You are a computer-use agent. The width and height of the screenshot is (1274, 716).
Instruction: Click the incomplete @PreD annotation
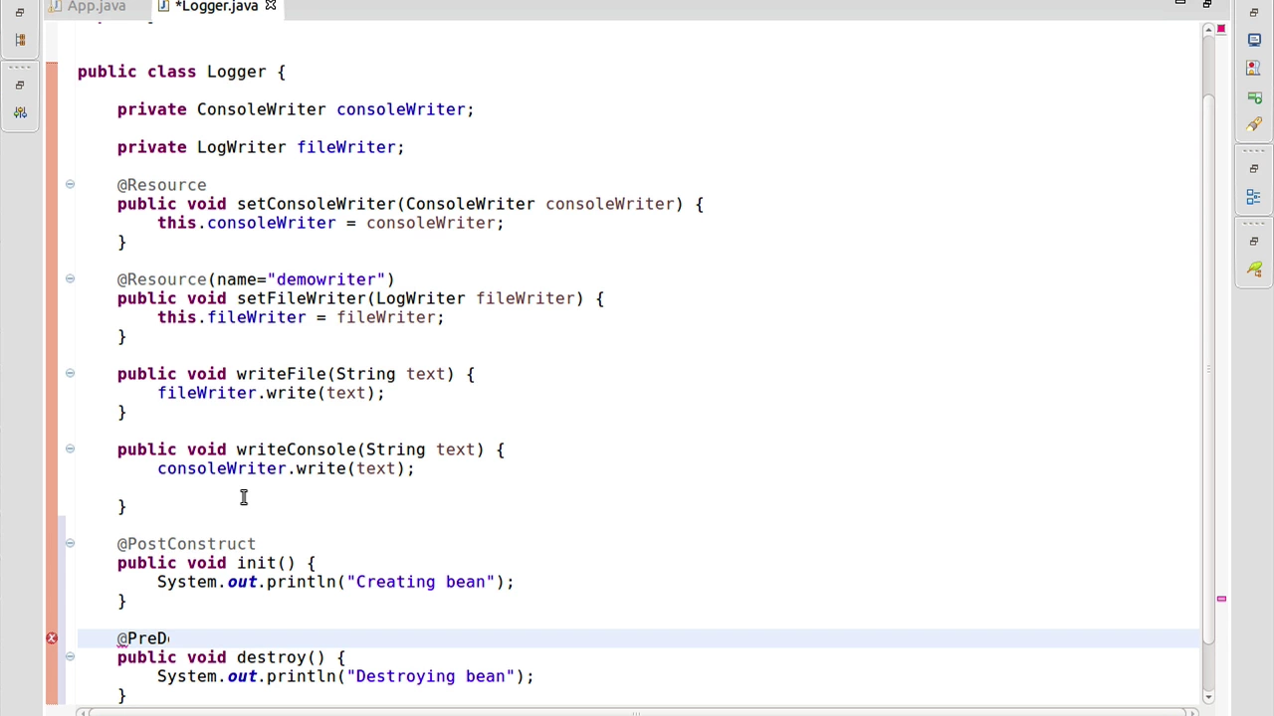142,638
